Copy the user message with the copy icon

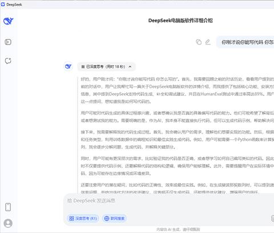pyautogui.click(x=199, y=42)
